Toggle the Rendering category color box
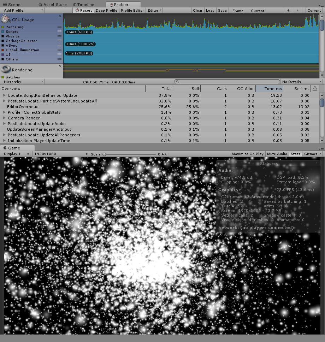The image size is (325, 342). click(3, 27)
